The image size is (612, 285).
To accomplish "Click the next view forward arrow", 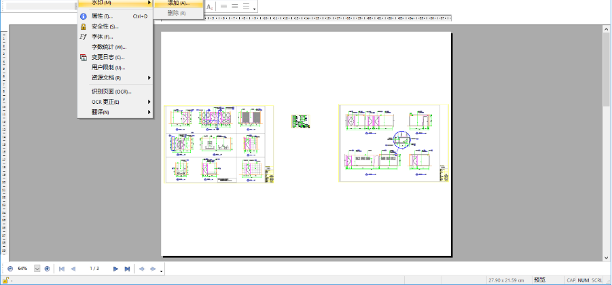I will click(x=153, y=269).
